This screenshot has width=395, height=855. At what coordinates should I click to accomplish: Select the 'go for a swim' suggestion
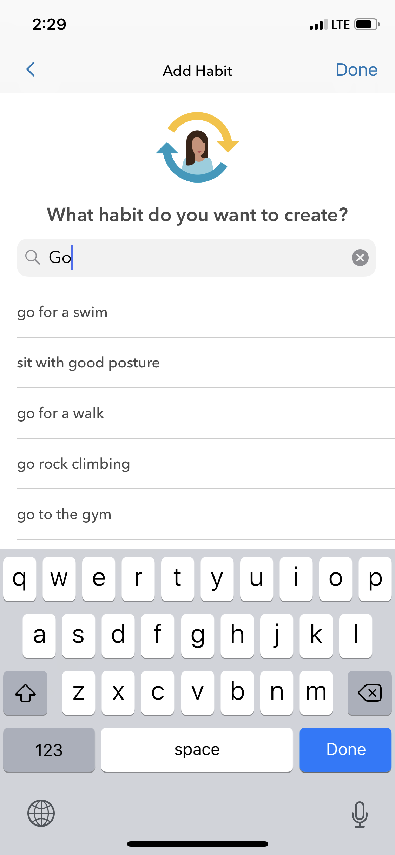206,312
